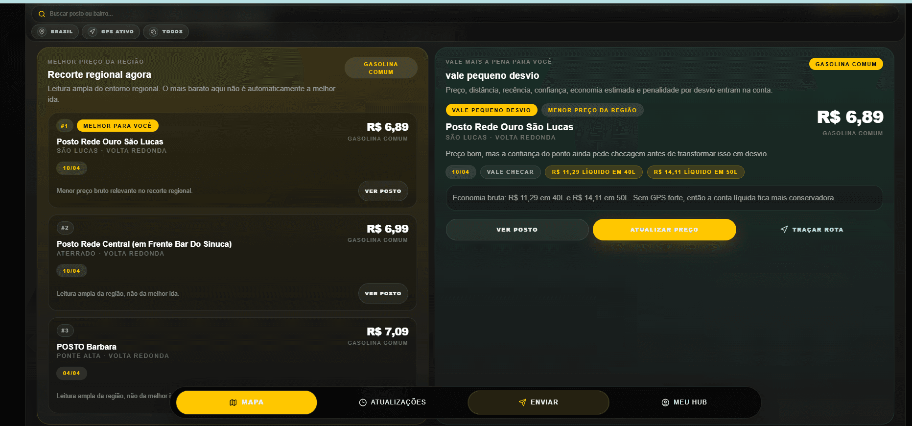
Task: Click the user icon for Meu Hub
Action: point(665,402)
